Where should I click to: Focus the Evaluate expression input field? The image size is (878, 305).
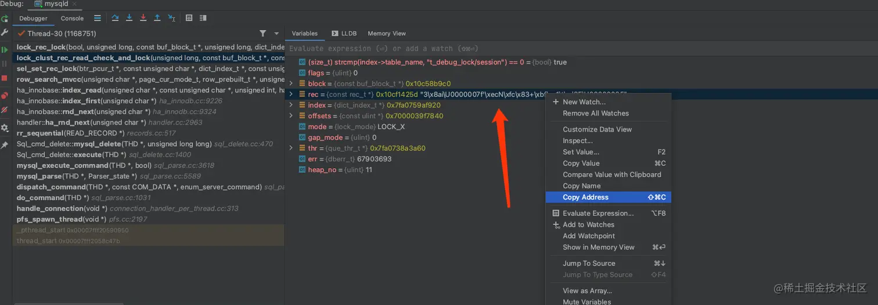point(582,49)
